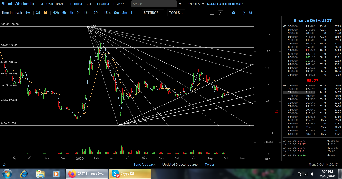Image resolution: width=342 pixels, height=179 pixels.
Task: Set time interval to 5m
Action: 116,13
